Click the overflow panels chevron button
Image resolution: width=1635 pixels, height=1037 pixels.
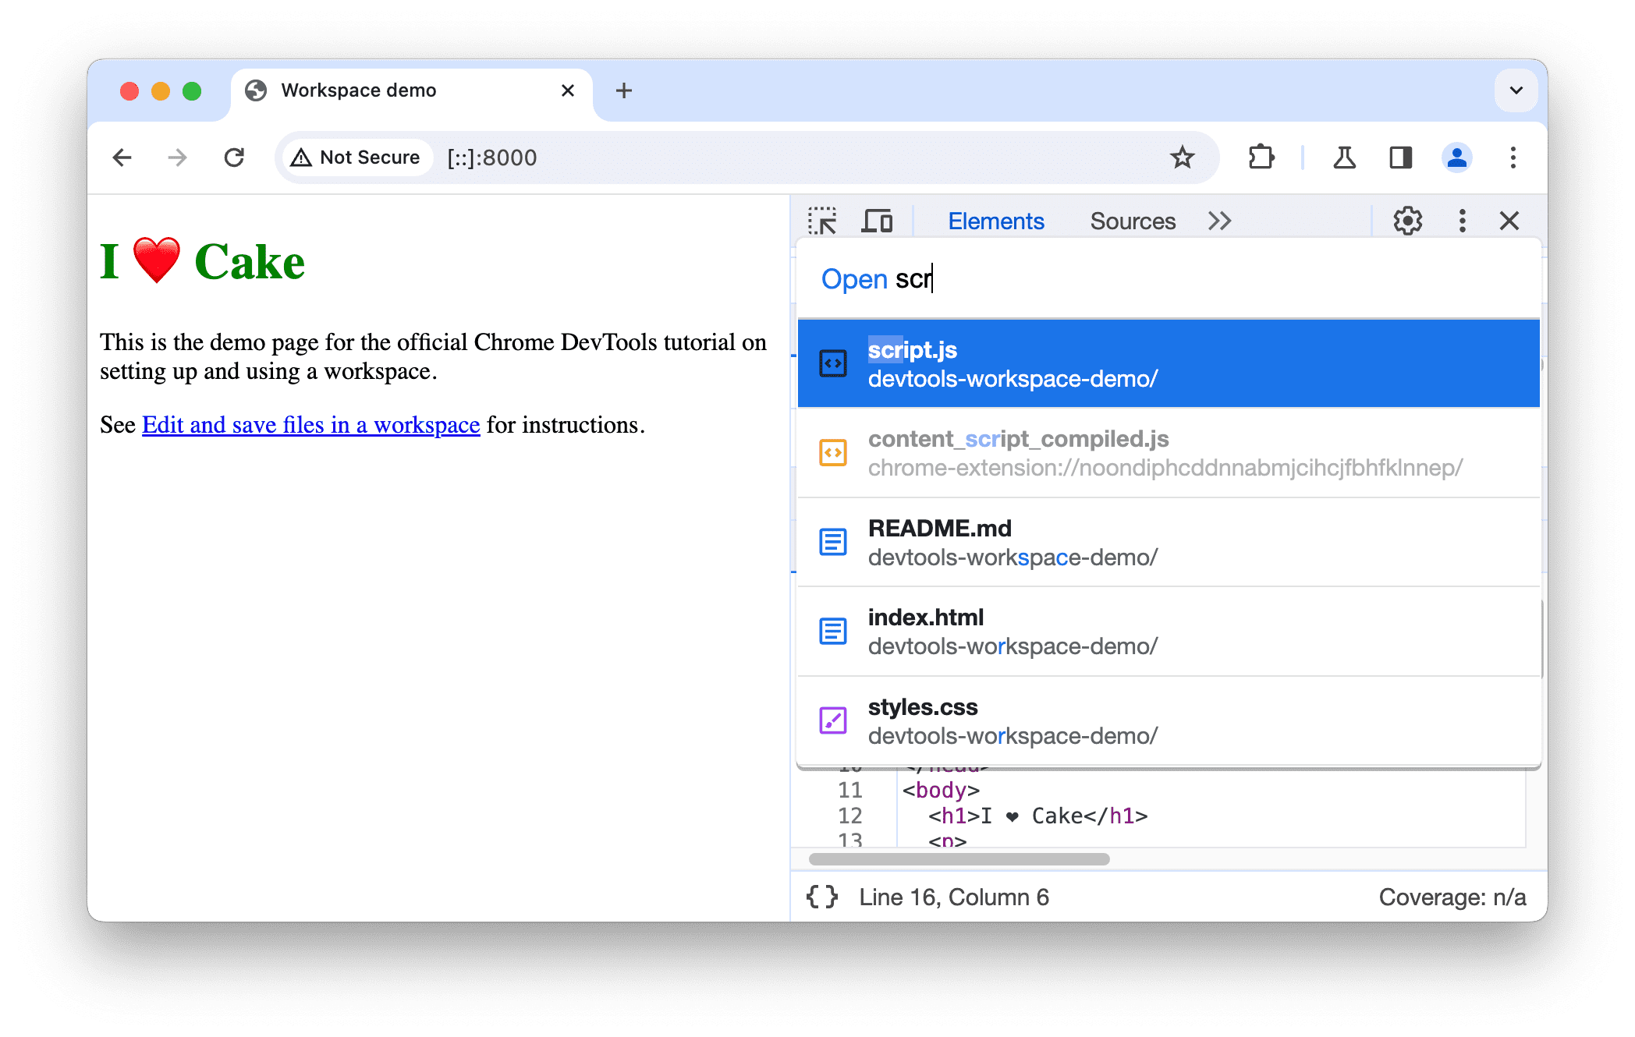(x=1220, y=221)
